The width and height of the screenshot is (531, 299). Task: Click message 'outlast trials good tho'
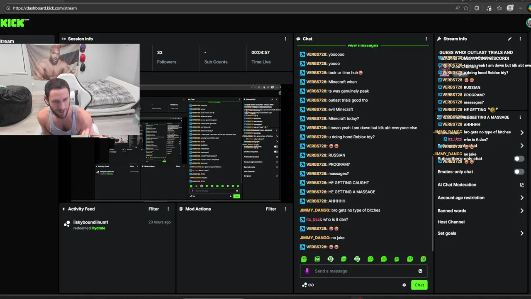348,100
